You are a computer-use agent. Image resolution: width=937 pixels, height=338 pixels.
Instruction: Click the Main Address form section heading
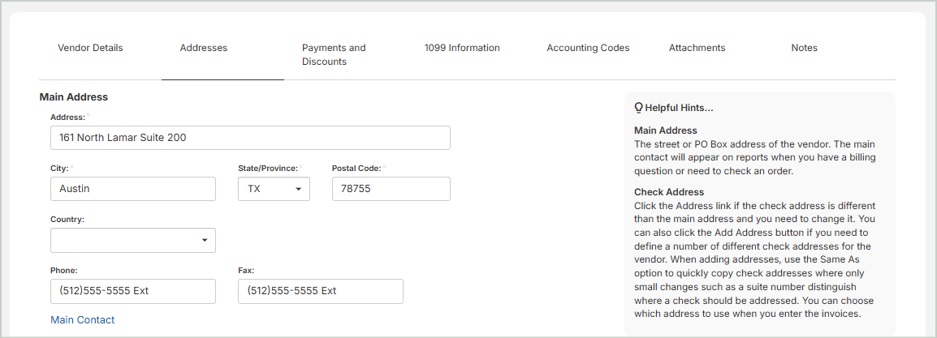pos(74,97)
